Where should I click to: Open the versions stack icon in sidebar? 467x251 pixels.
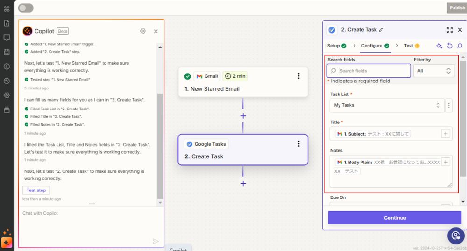pyautogui.click(x=7, y=109)
